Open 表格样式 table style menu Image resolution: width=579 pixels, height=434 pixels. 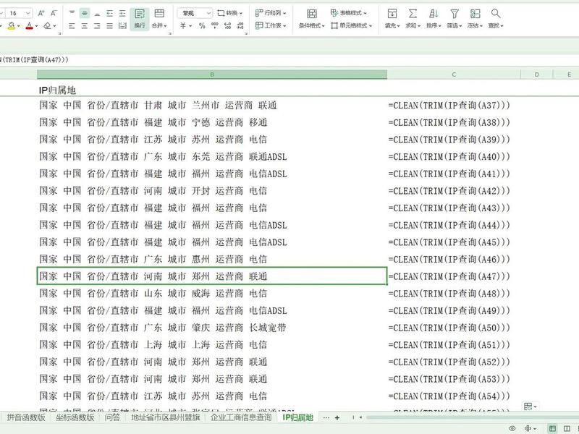pos(349,13)
